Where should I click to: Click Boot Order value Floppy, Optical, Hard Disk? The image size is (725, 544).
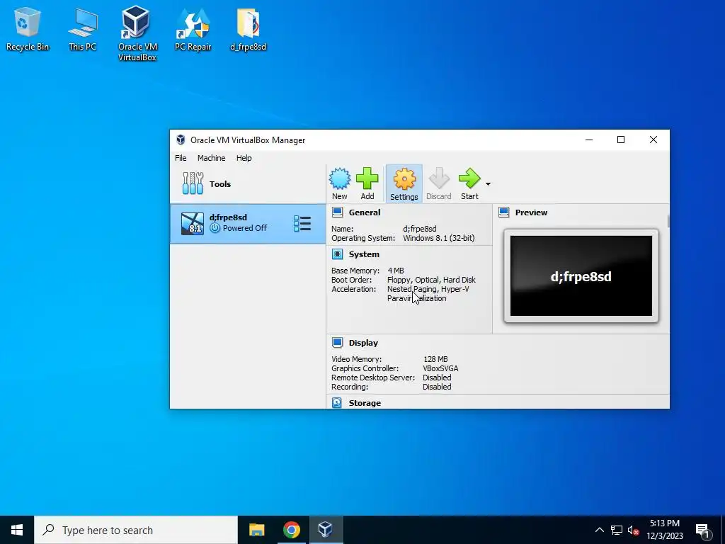point(431,280)
